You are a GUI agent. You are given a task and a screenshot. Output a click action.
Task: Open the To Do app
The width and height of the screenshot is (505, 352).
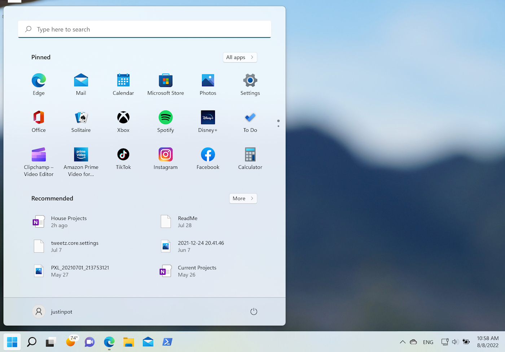tap(250, 122)
